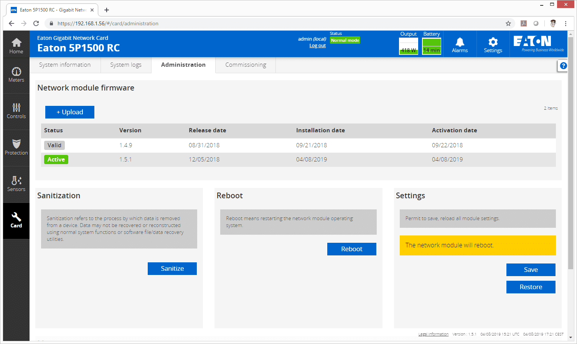This screenshot has height=344, width=577.
Task: Select the Eaton 5P1500 RC browser tab
Action: tap(53, 10)
